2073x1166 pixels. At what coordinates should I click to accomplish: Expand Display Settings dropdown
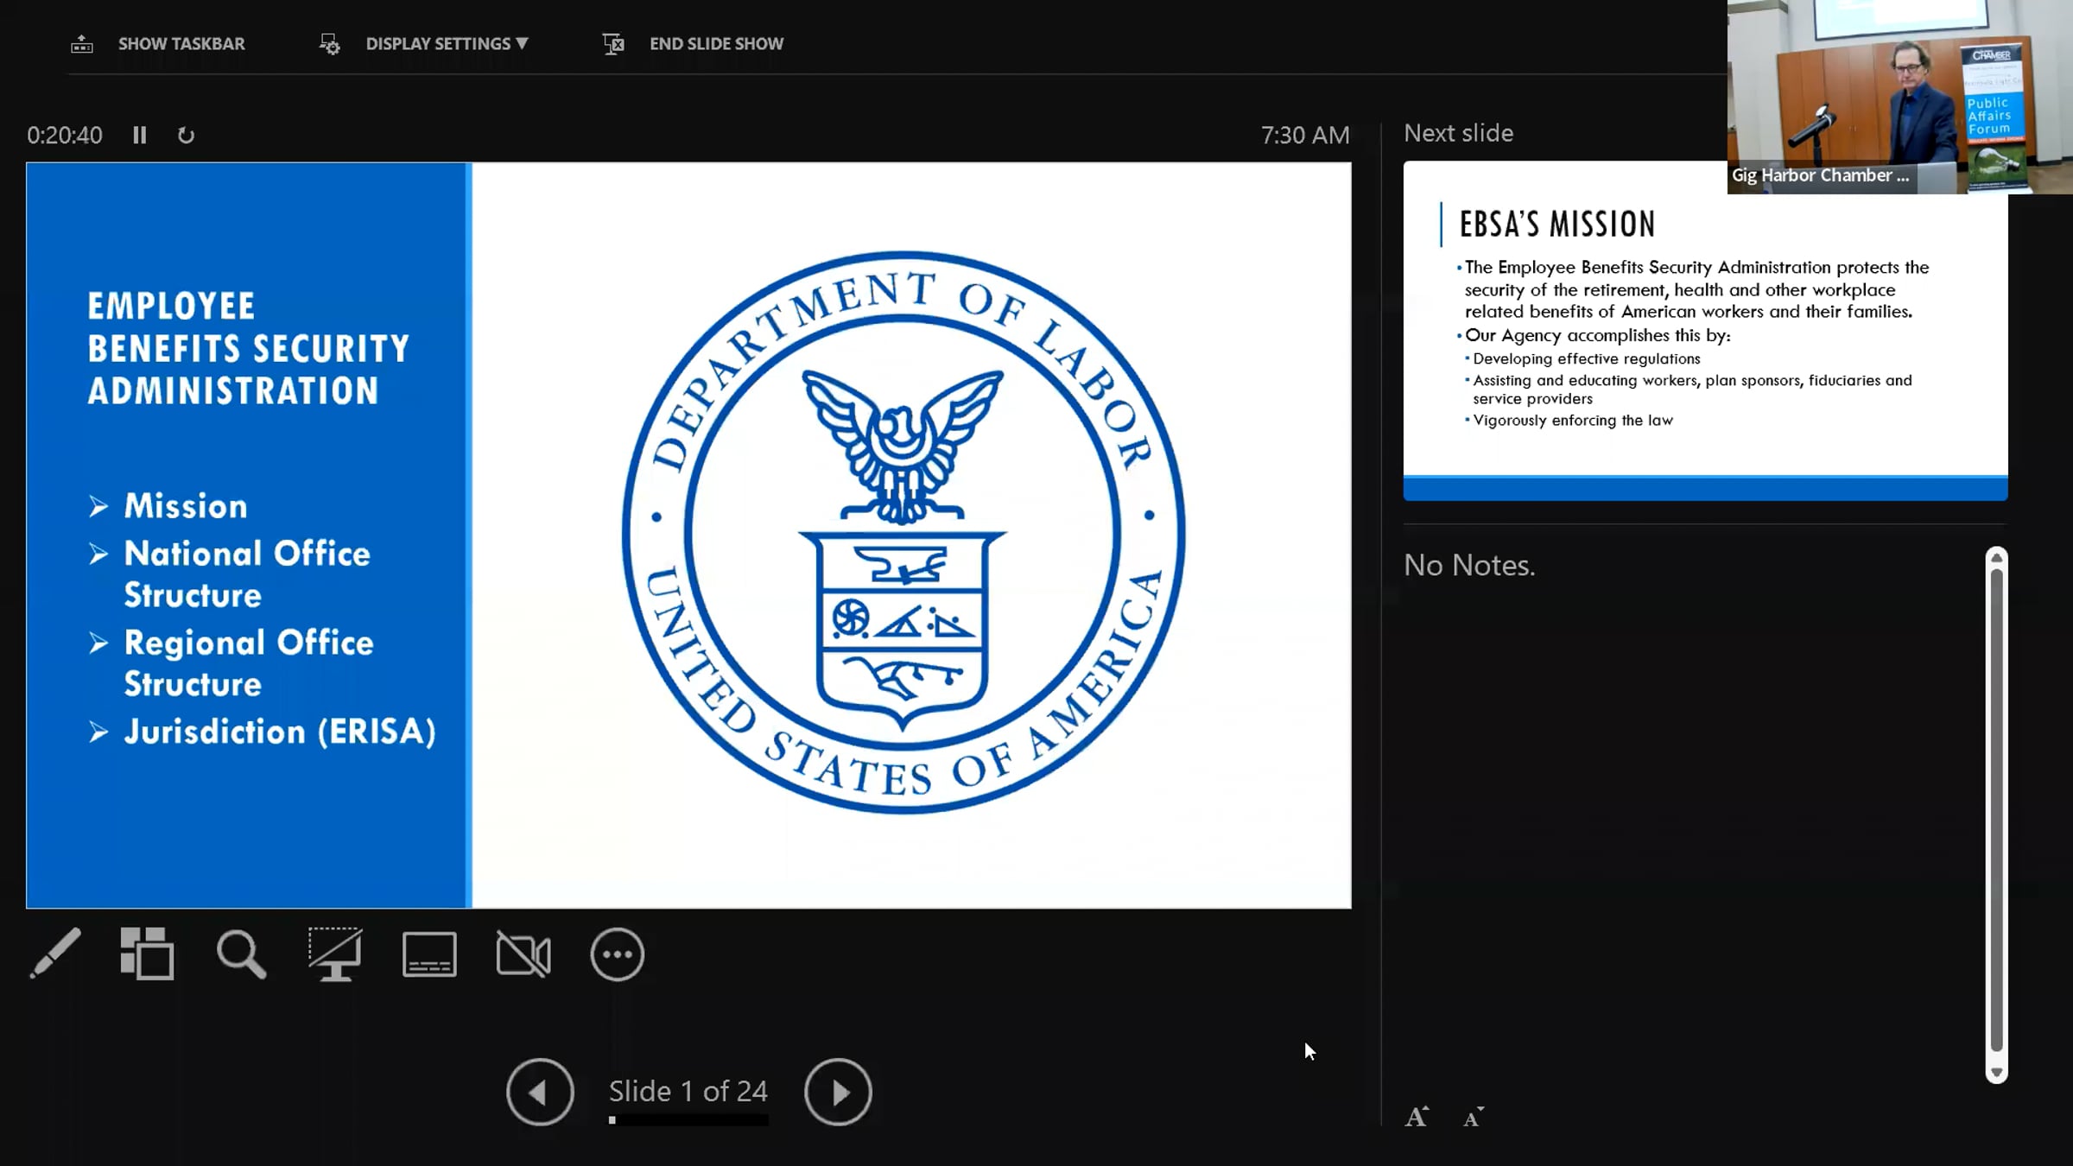point(424,43)
